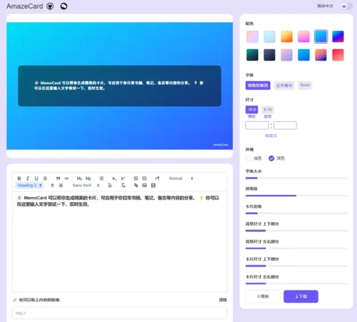Click the clear link beside the URL label
The image size is (357, 322).
(223, 299)
